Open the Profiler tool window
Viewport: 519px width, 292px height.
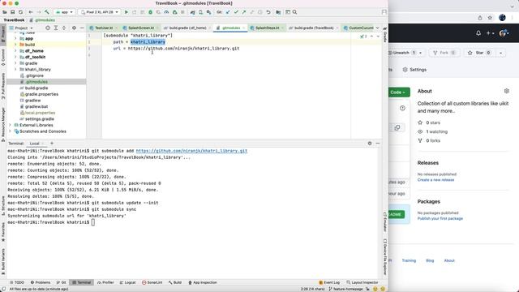[105, 282]
